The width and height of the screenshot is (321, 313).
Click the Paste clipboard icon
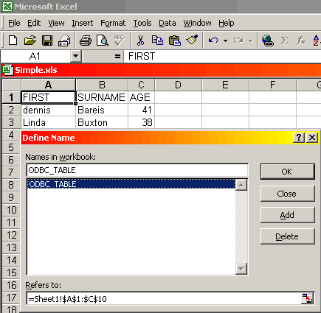(x=175, y=41)
